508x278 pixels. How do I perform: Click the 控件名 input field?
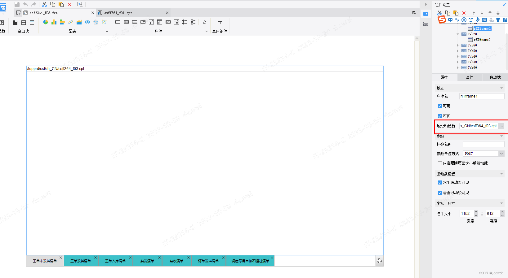tap(482, 96)
